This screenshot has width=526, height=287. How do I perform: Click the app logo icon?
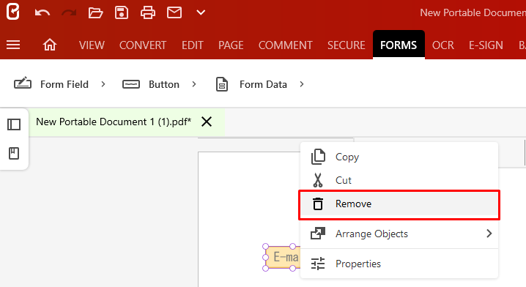[x=12, y=12]
